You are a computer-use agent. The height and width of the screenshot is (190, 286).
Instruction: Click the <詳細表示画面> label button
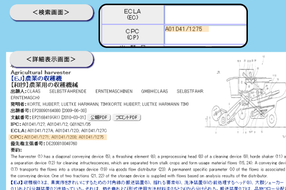point(51,59)
